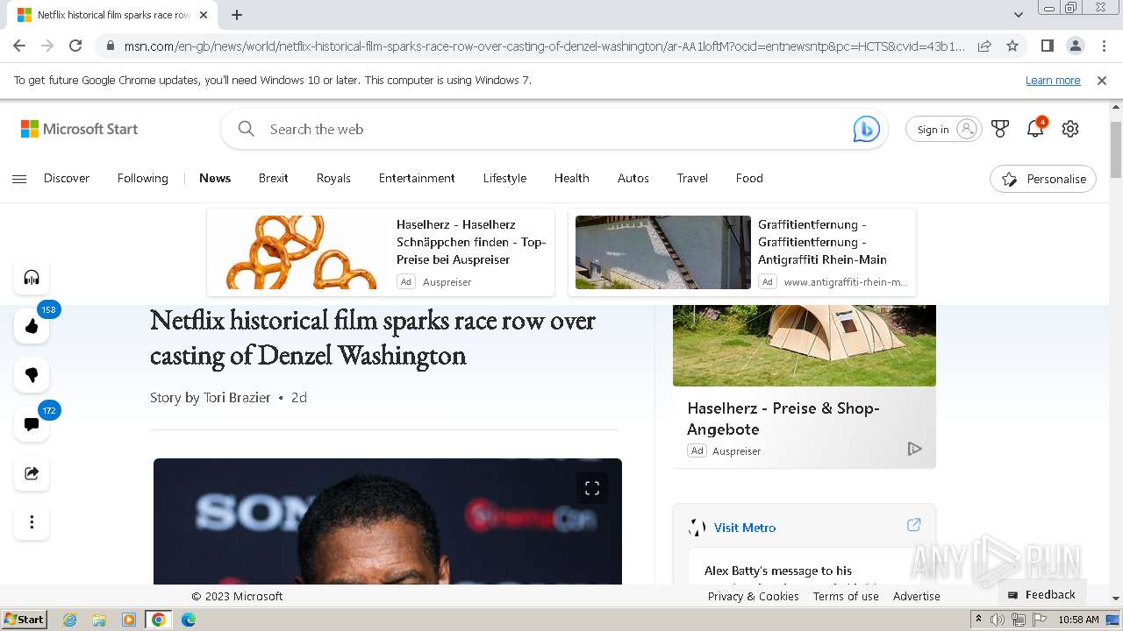Image resolution: width=1123 pixels, height=631 pixels.
Task: Click the article headline text
Action: [x=373, y=337]
